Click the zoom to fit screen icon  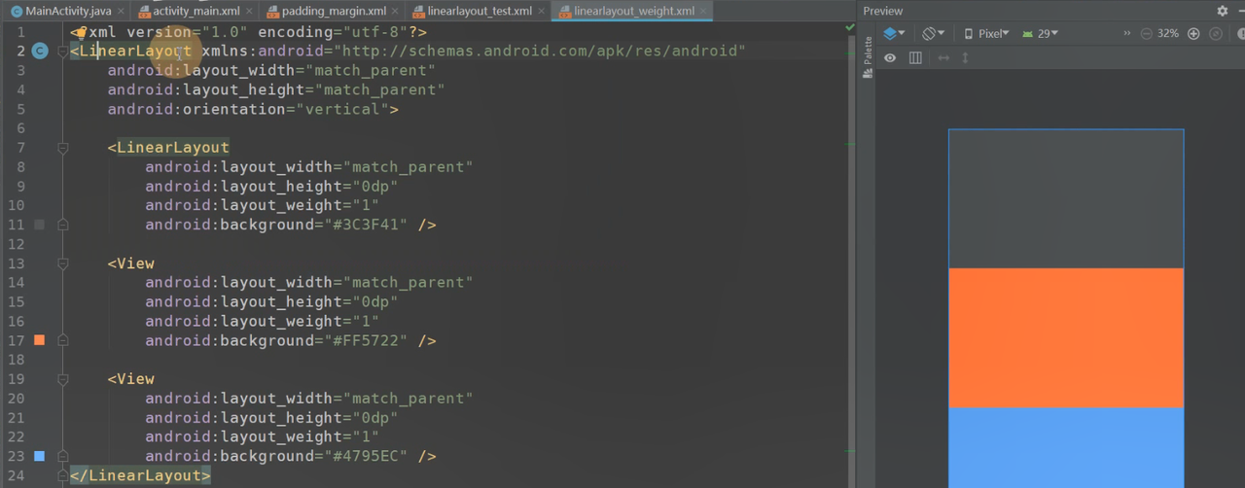1216,33
